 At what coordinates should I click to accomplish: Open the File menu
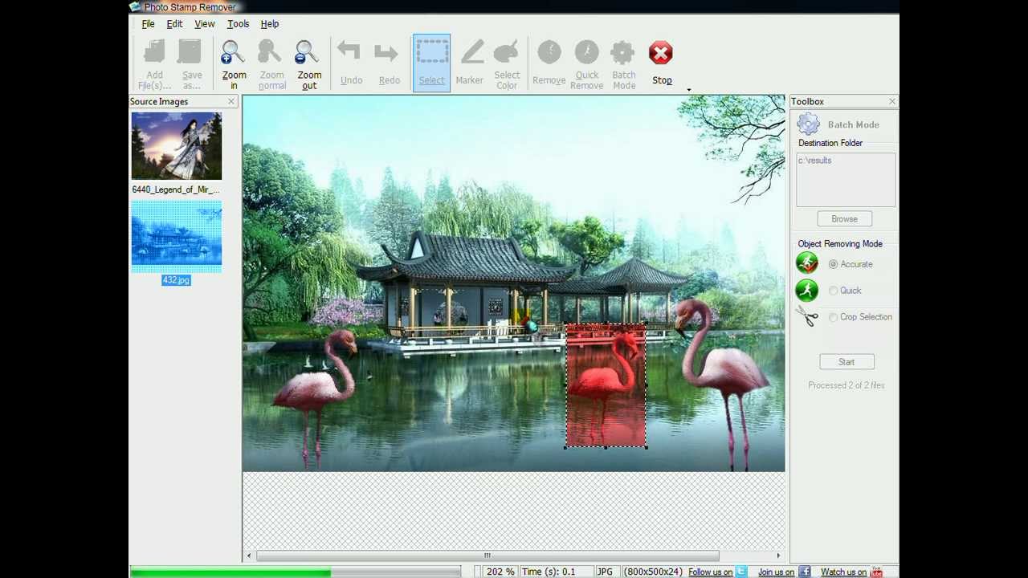148,24
